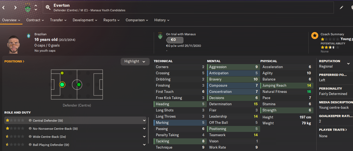
Task: Select the upper-left yellow position dot
Action: tap(62, 73)
